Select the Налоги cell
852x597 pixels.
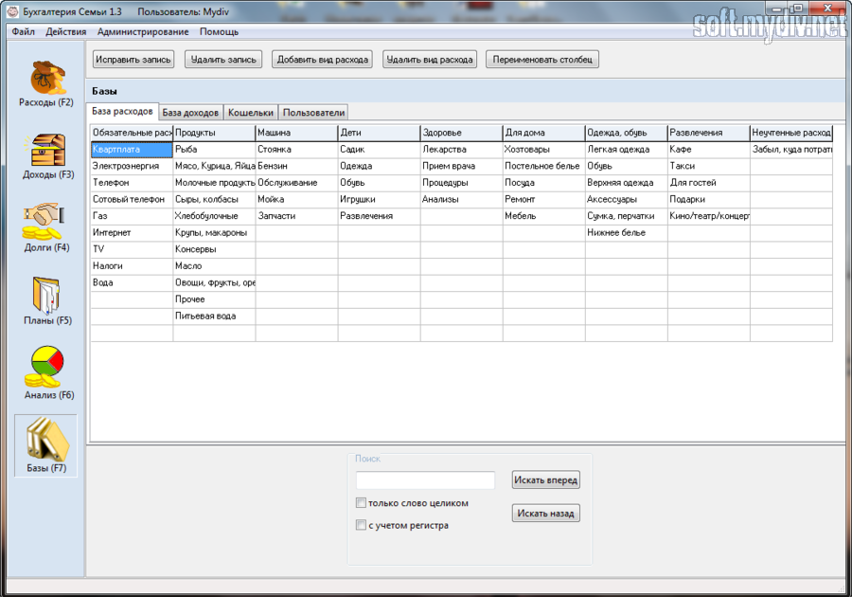coord(132,266)
